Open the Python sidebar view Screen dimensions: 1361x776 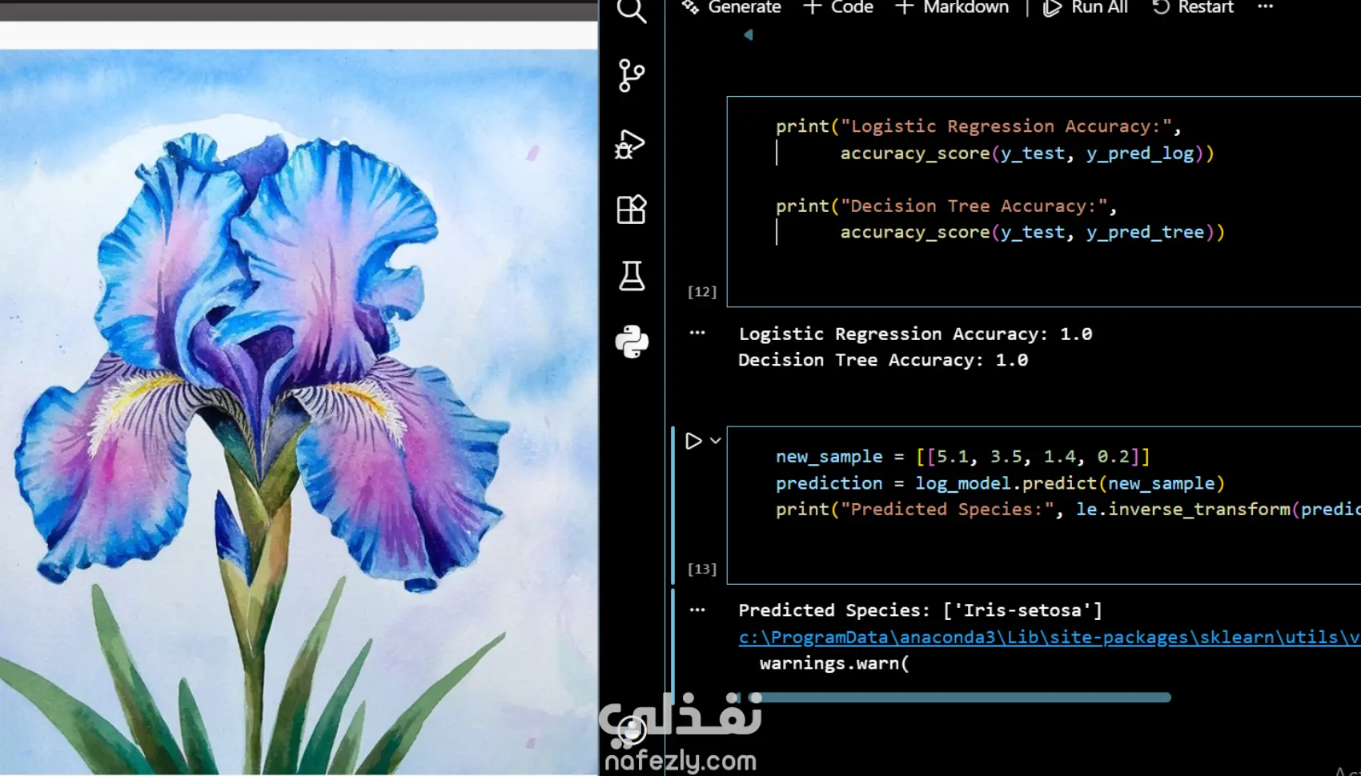click(x=632, y=342)
